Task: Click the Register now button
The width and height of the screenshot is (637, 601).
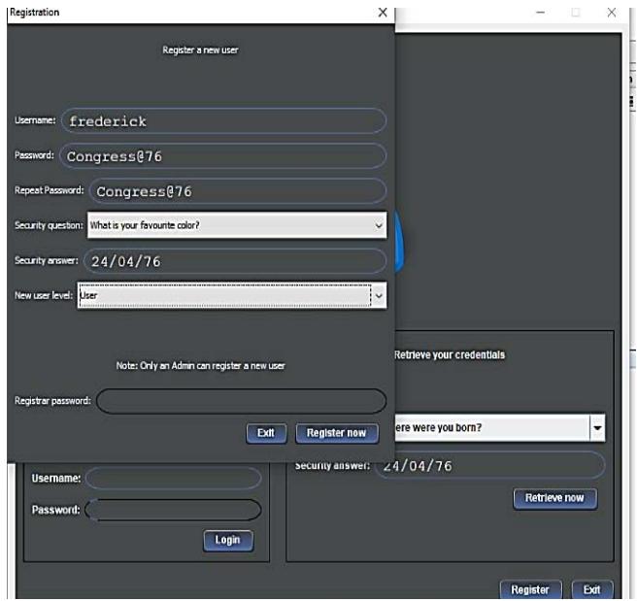Action: (x=336, y=433)
